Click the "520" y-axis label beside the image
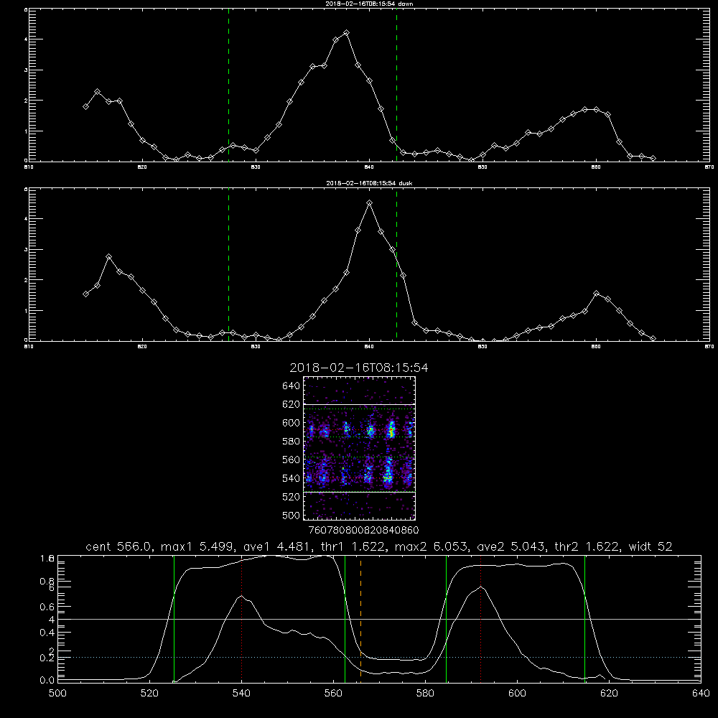The image size is (718, 718). (292, 497)
